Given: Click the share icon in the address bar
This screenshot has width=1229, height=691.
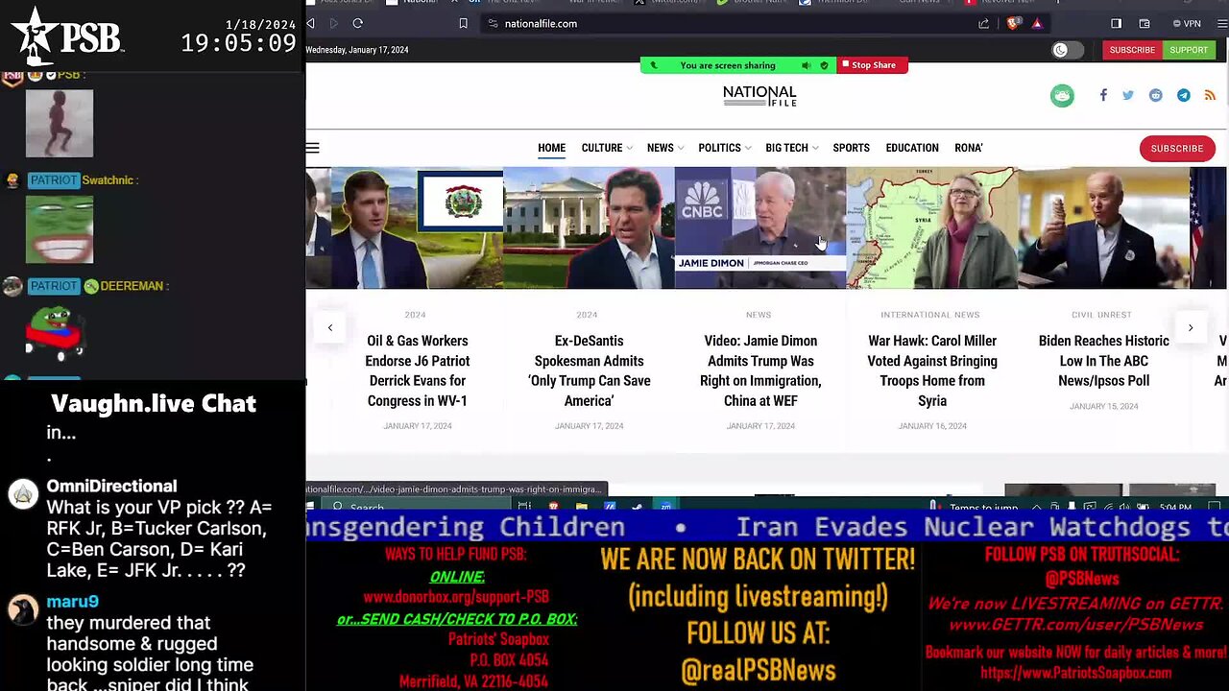Looking at the screenshot, I should (984, 23).
